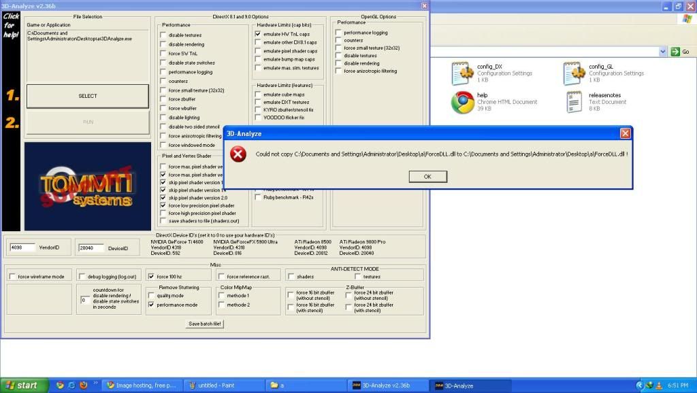The image size is (697, 393).
Task: Open the config_GL configuration file icon
Action: 574,73
